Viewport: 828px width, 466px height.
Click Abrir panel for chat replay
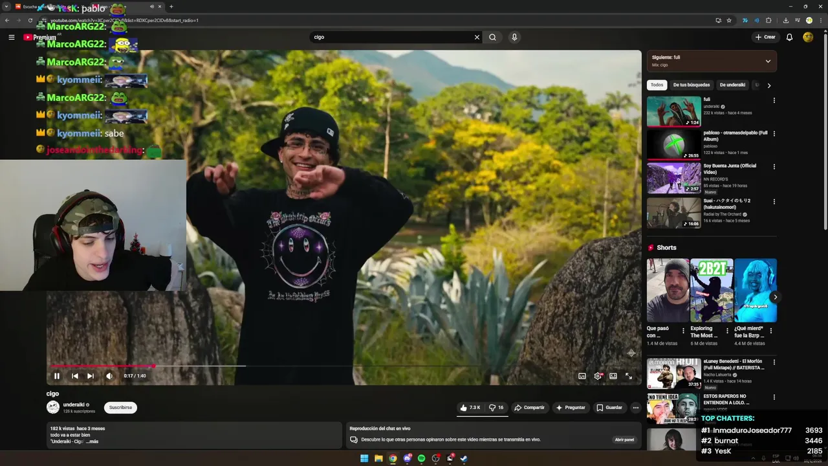point(624,439)
